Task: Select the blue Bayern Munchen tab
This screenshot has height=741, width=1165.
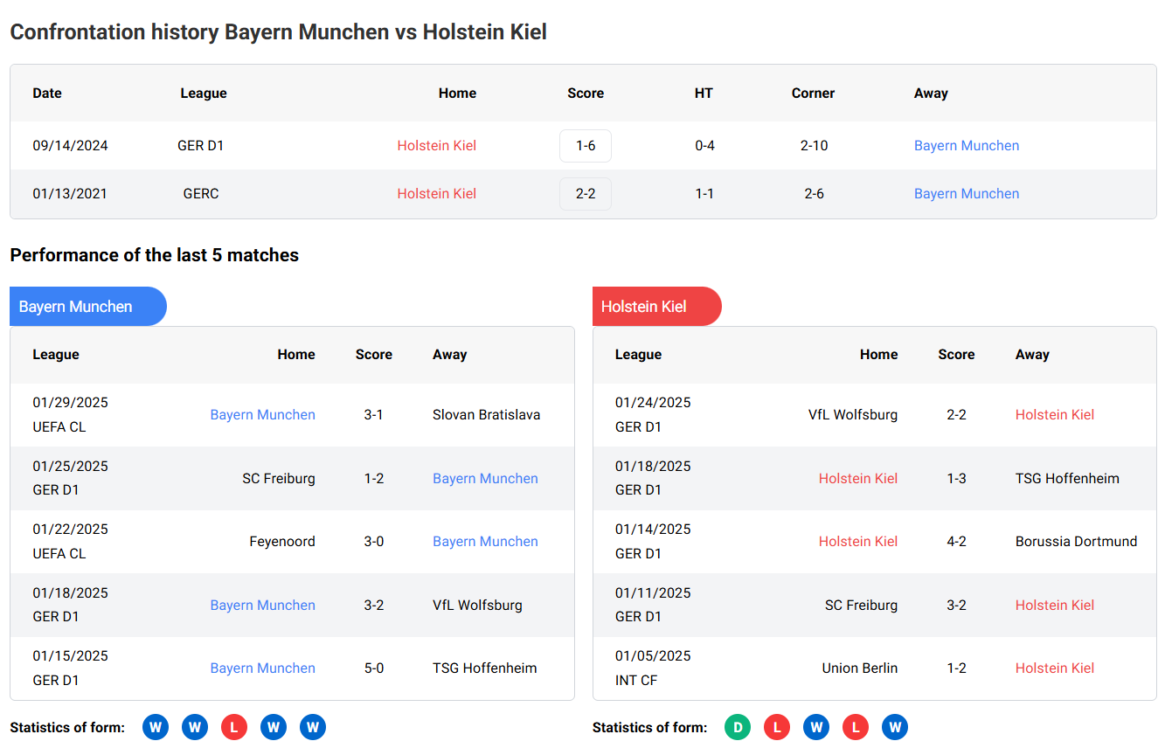Action: click(87, 307)
